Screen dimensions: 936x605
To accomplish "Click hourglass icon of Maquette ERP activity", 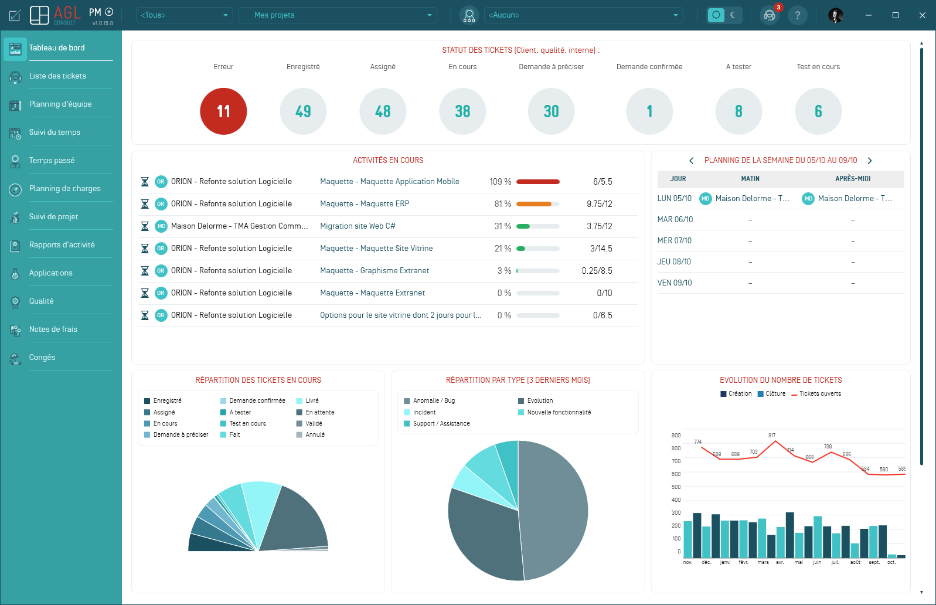I will coord(145,204).
